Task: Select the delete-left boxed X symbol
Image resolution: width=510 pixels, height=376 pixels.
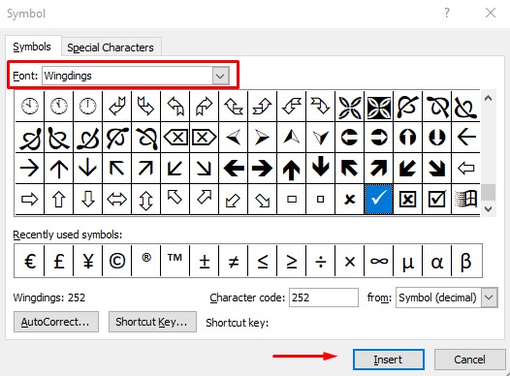Action: coord(175,138)
